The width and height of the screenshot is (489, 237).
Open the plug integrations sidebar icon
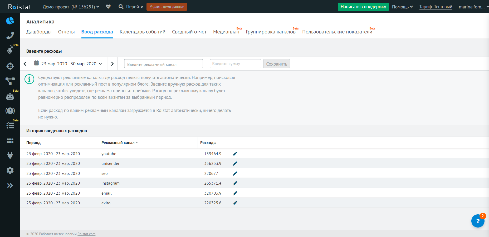click(10, 155)
